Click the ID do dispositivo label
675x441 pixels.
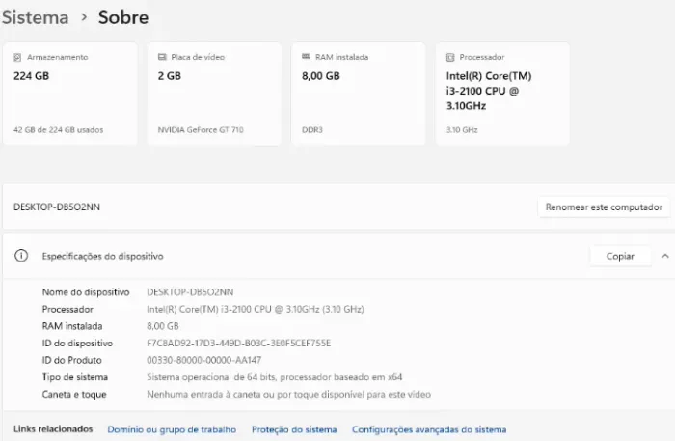[x=77, y=344]
